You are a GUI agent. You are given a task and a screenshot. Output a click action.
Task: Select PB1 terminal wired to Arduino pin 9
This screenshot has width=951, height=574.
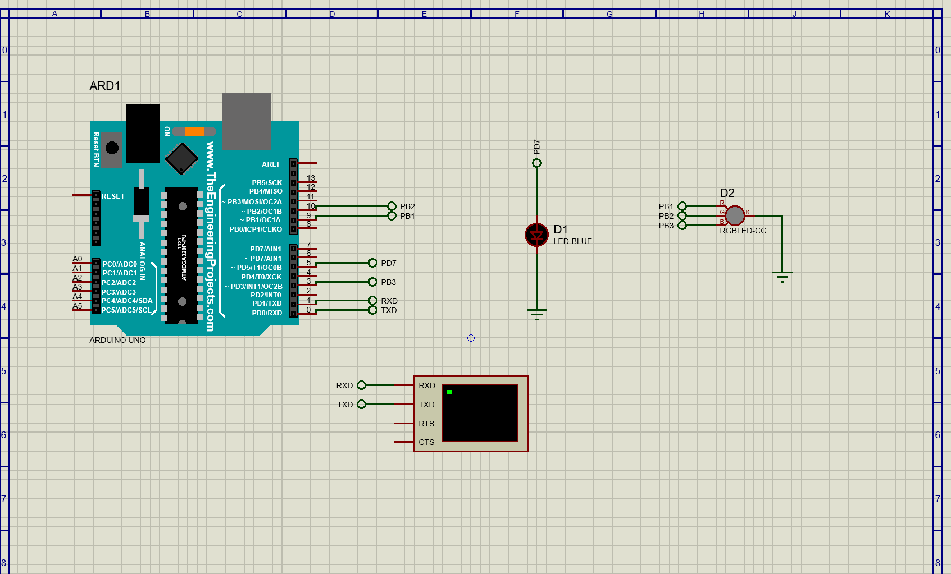pos(392,216)
